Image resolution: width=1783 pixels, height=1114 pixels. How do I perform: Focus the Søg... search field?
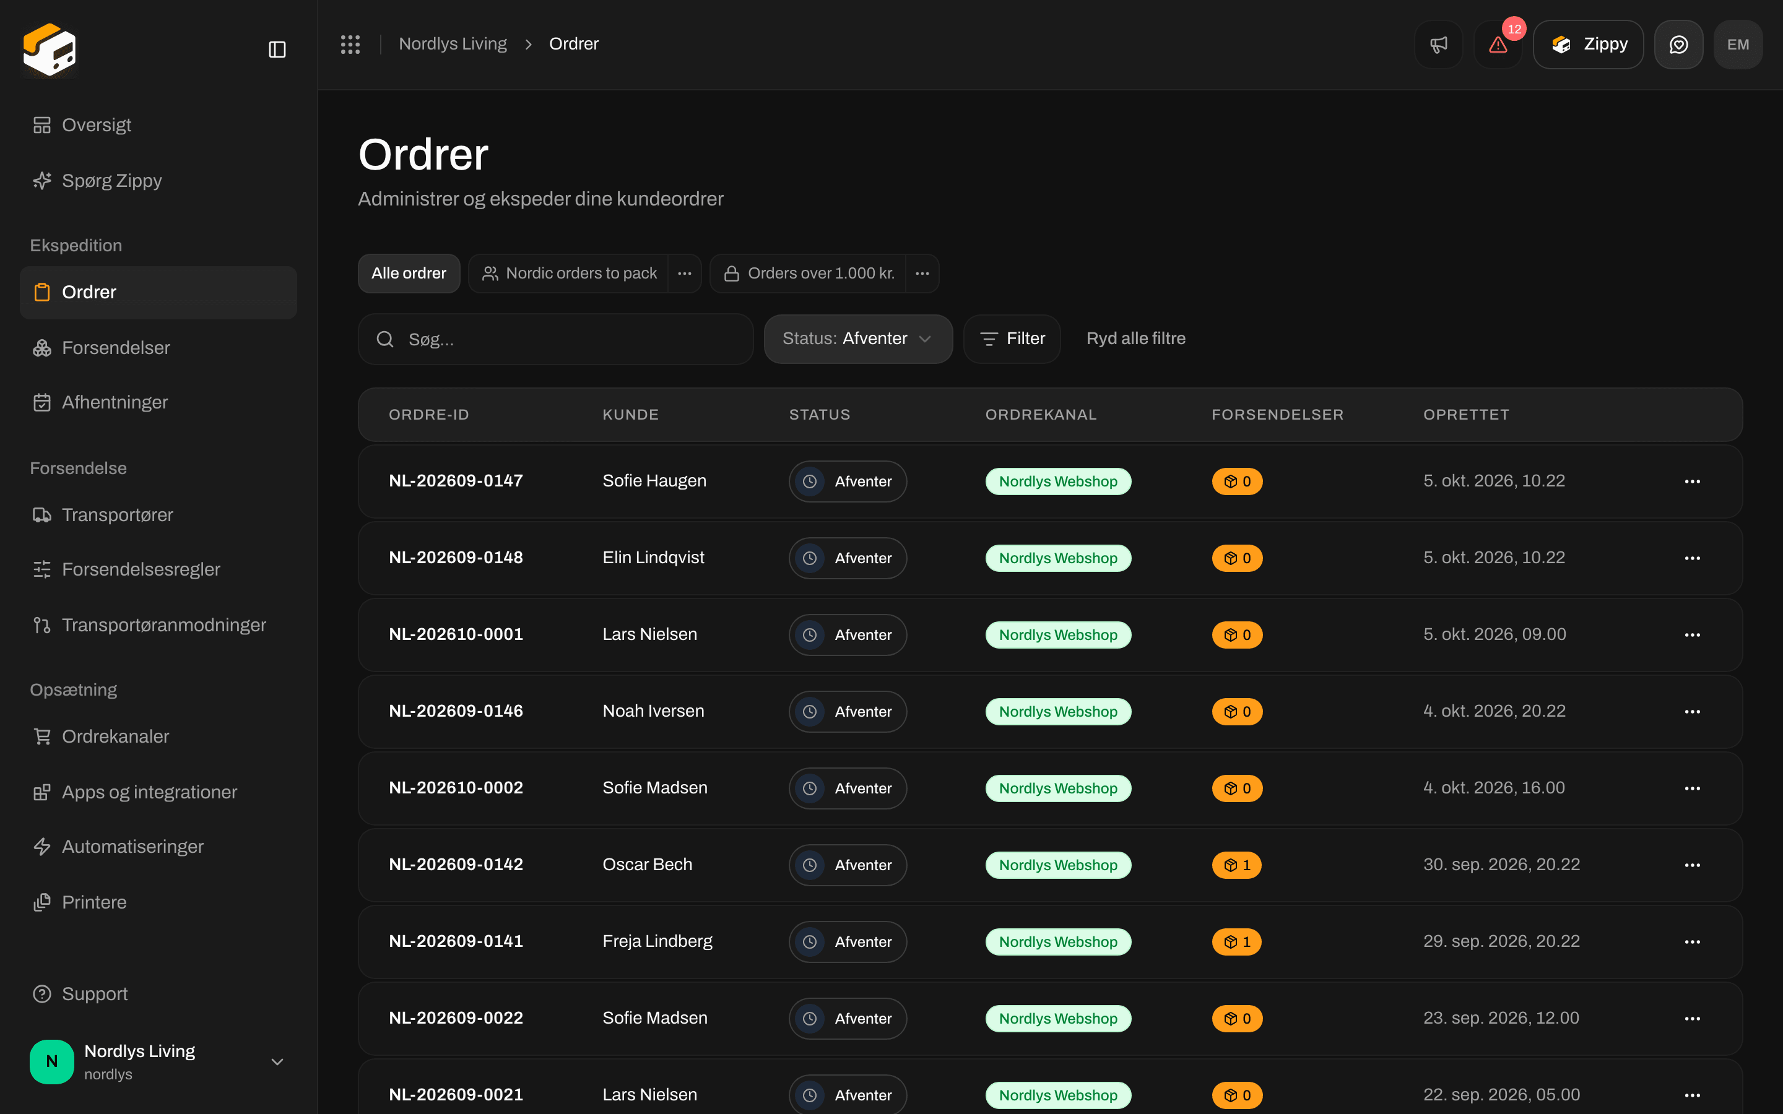(x=555, y=339)
